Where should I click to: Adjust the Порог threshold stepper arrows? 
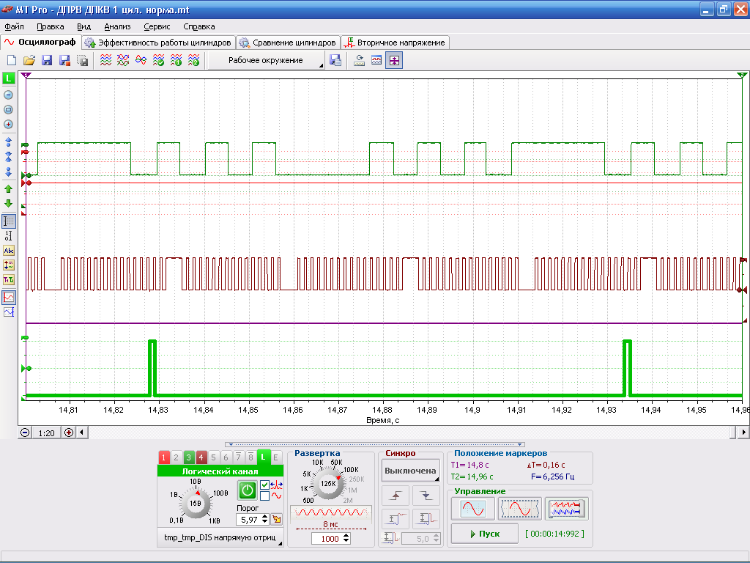click(265, 520)
